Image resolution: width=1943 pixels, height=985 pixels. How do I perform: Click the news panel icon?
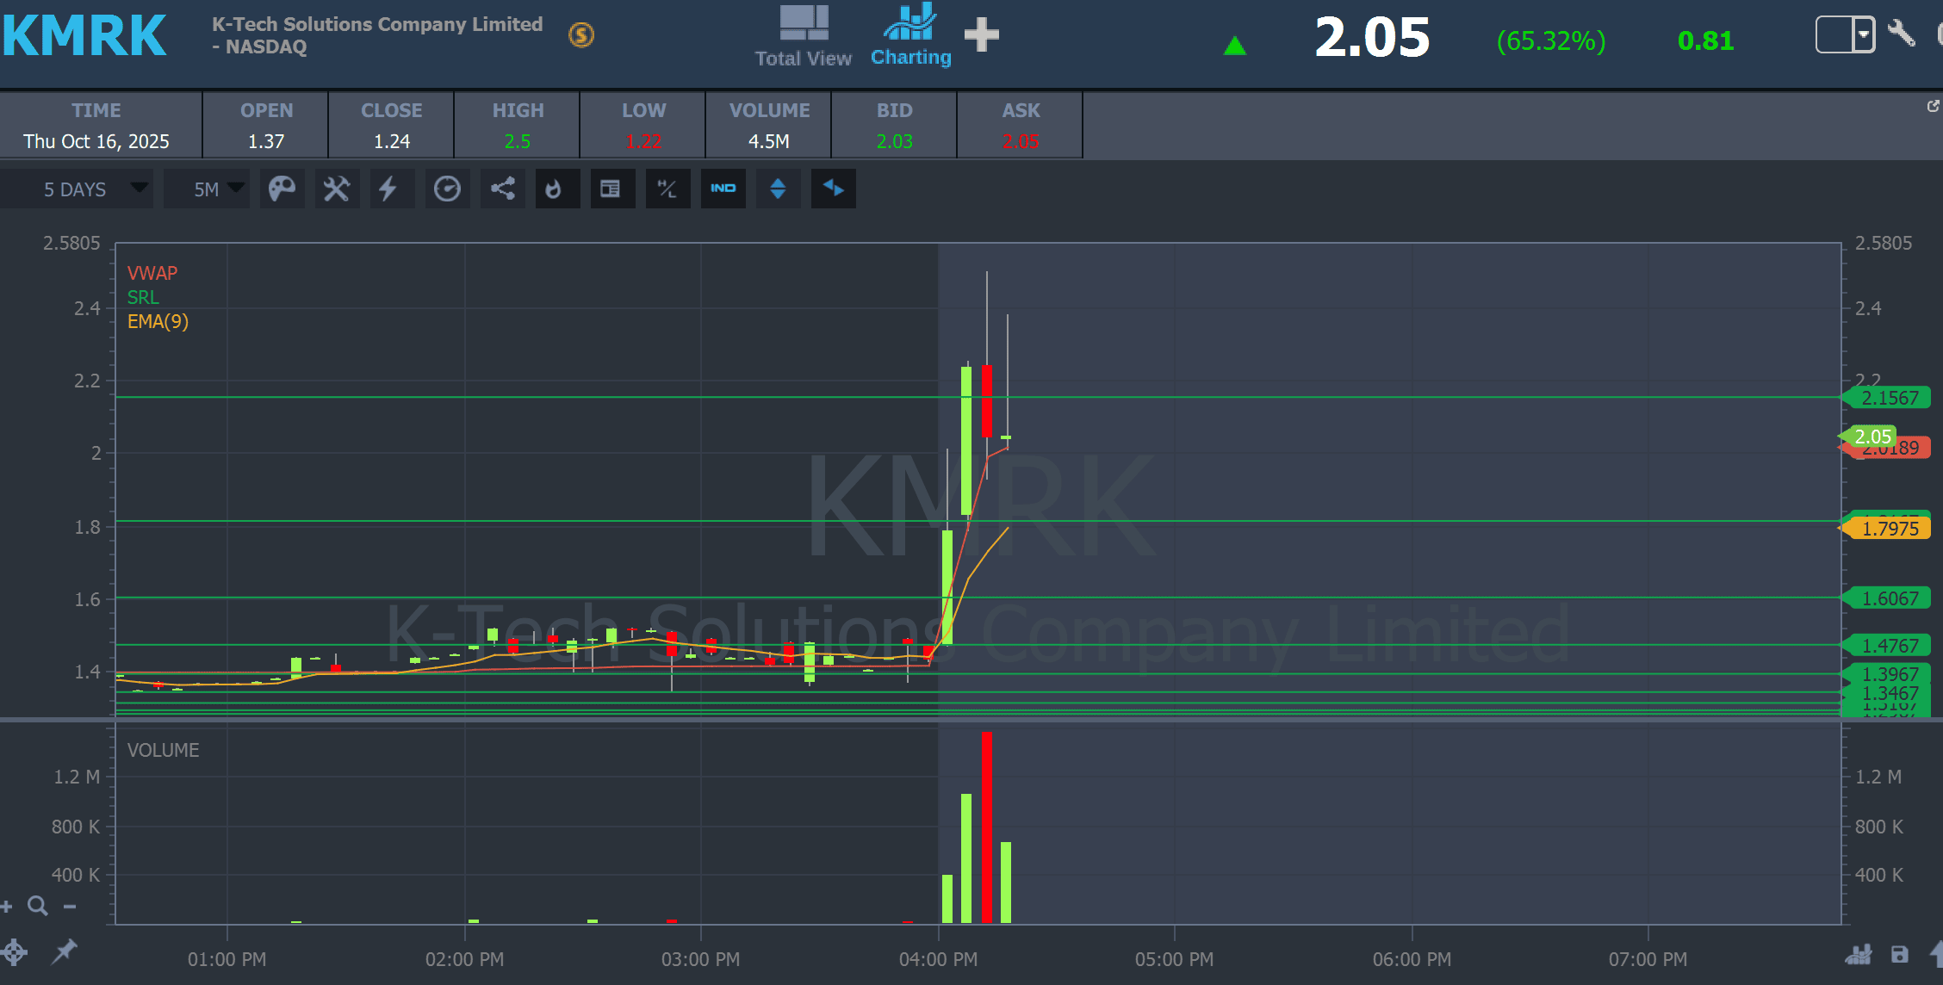click(610, 189)
